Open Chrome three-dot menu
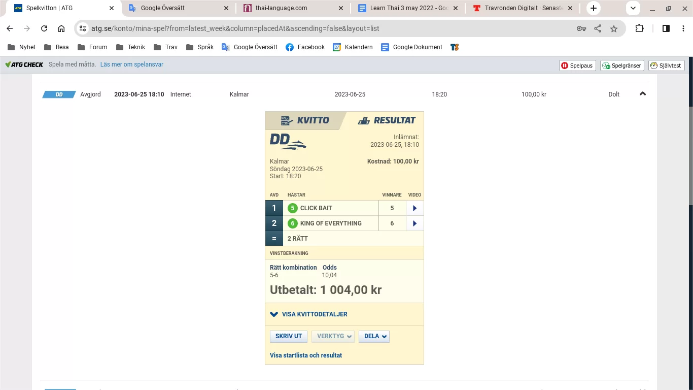The width and height of the screenshot is (693, 390). pos(683,28)
